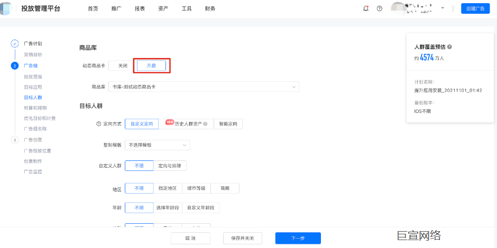Click the 取消 button
The width and height of the screenshot is (497, 248).
coord(190,238)
